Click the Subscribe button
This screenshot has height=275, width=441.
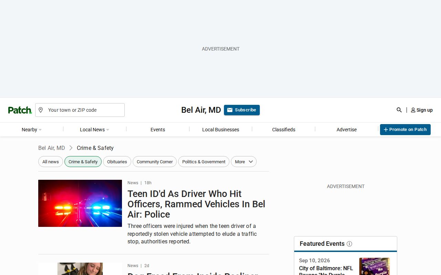coord(242,110)
